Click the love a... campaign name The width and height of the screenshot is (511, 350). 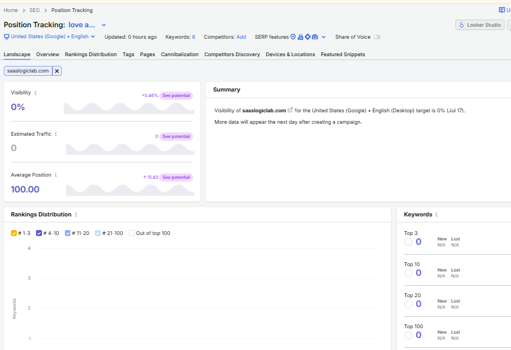coord(82,25)
